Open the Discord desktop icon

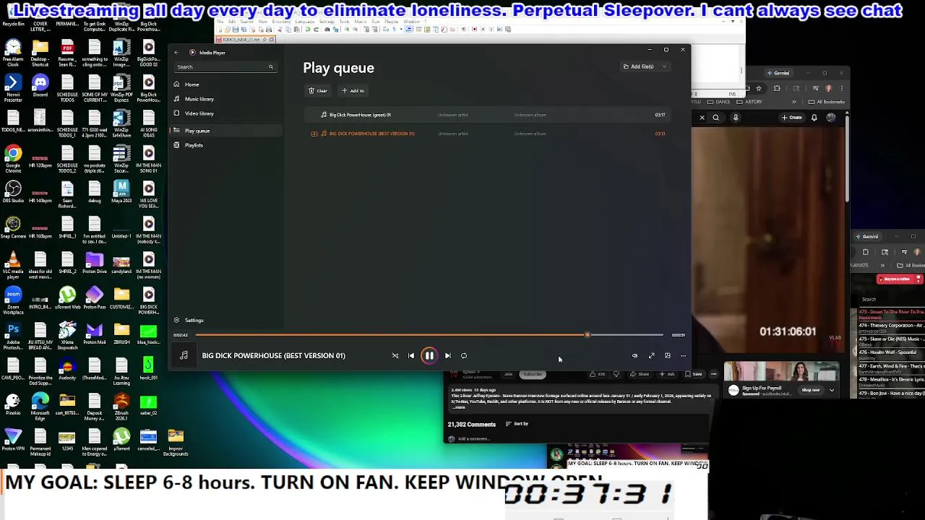point(40,86)
